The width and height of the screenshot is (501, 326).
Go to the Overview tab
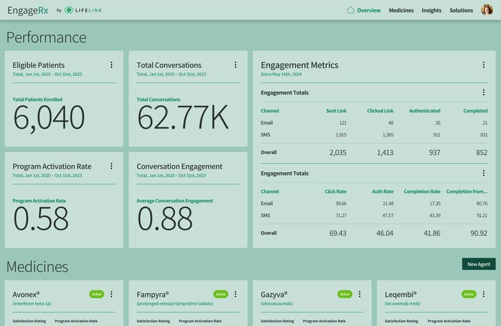(369, 10)
